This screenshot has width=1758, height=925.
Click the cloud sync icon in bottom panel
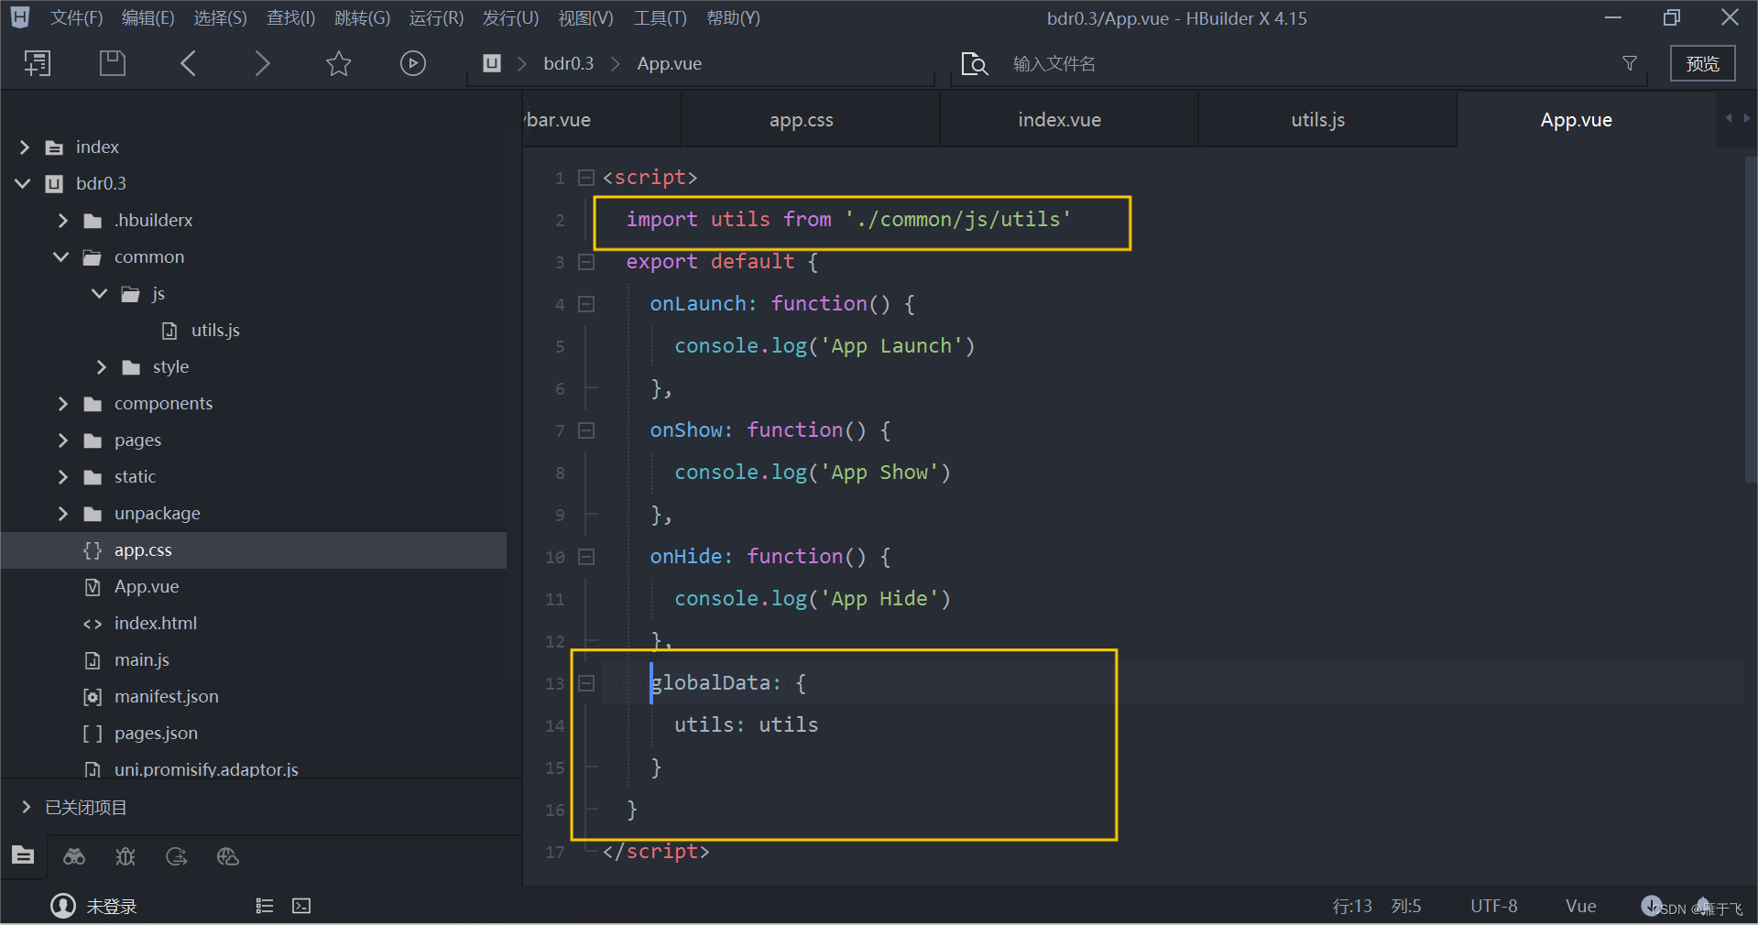pyautogui.click(x=228, y=856)
